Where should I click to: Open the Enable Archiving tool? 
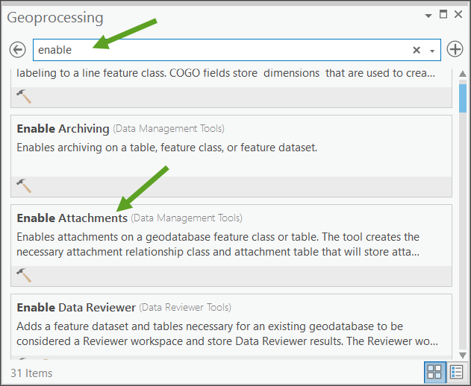click(x=63, y=129)
